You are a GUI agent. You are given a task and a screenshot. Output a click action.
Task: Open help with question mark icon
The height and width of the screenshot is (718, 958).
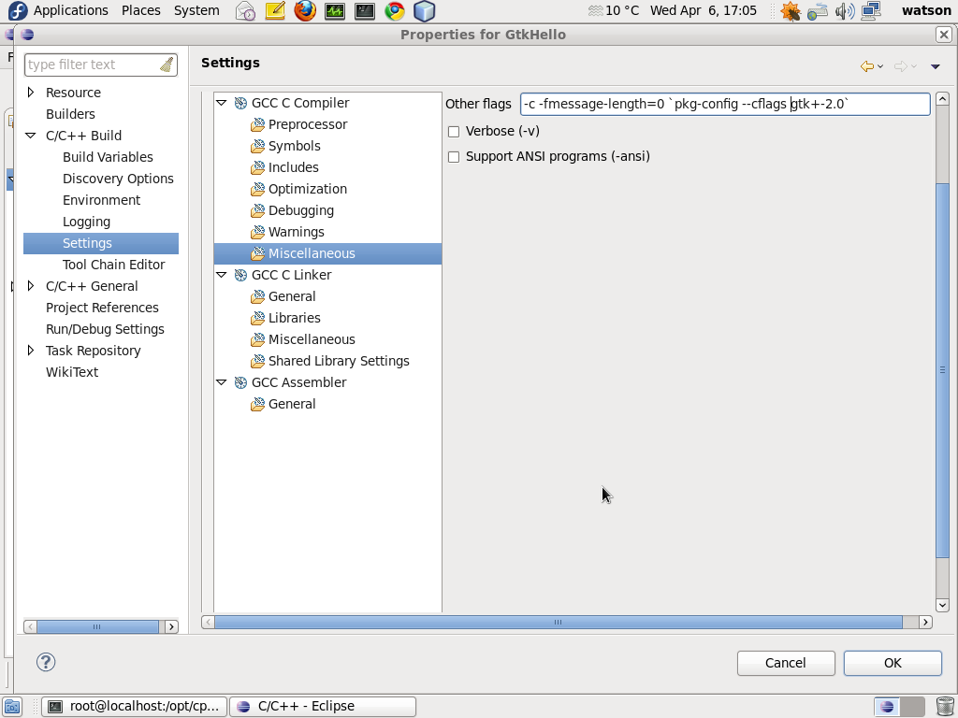[46, 663]
